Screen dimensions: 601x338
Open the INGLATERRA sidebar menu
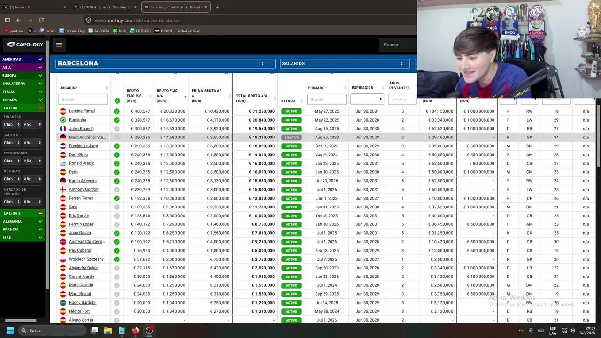(22, 84)
